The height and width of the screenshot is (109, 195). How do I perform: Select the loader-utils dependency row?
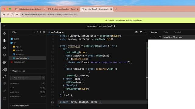(27, 83)
